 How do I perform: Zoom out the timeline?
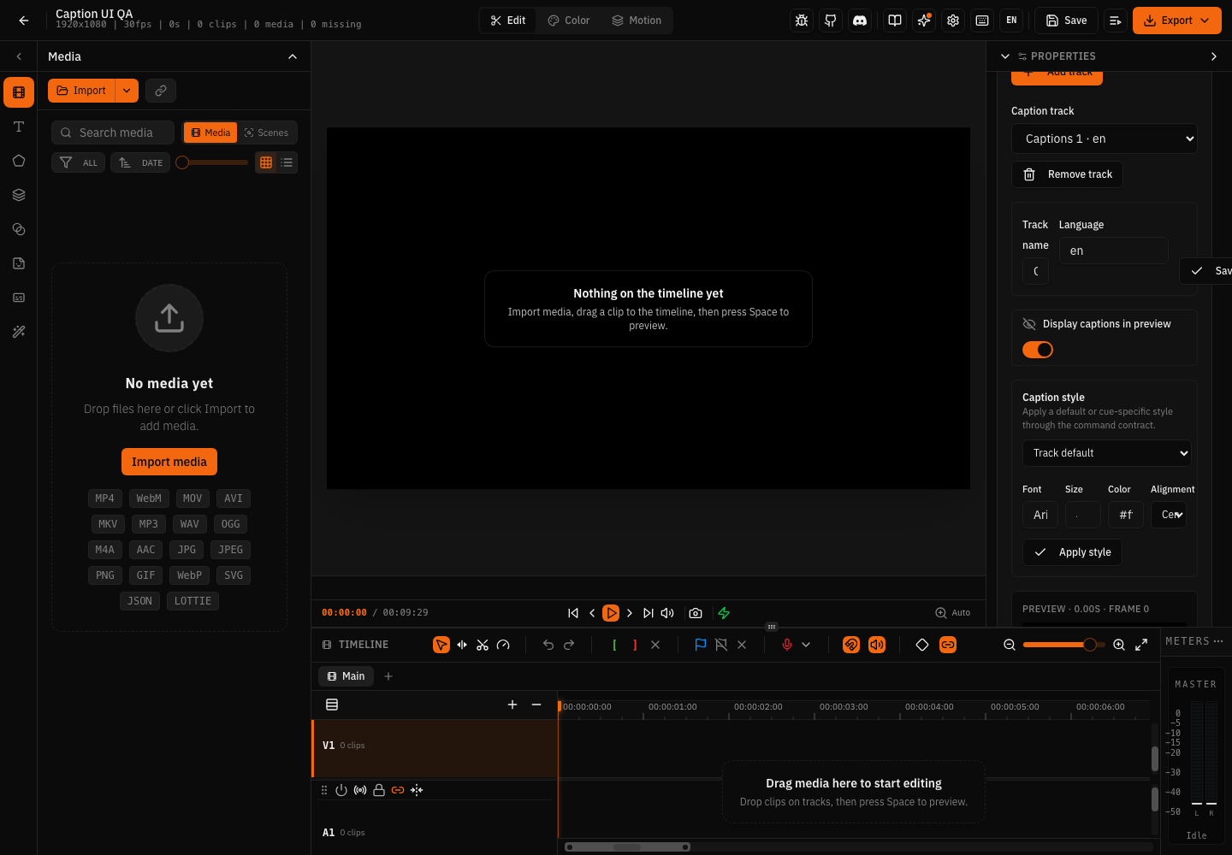1010,645
